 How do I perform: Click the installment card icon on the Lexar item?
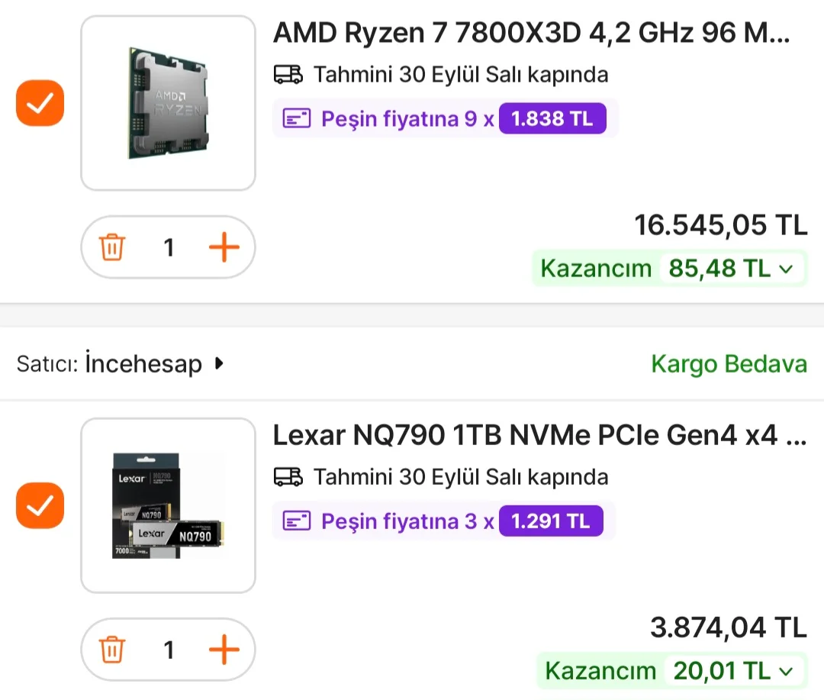pos(297,521)
